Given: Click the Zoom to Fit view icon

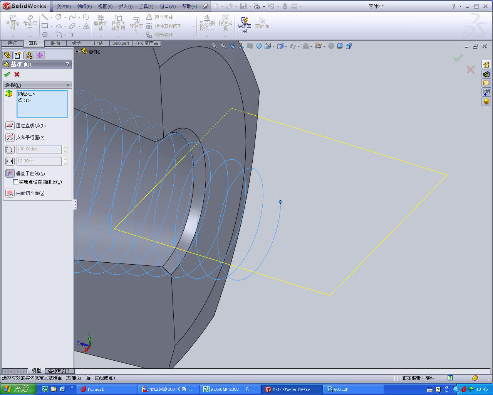Looking at the screenshot, I should tap(215, 46).
